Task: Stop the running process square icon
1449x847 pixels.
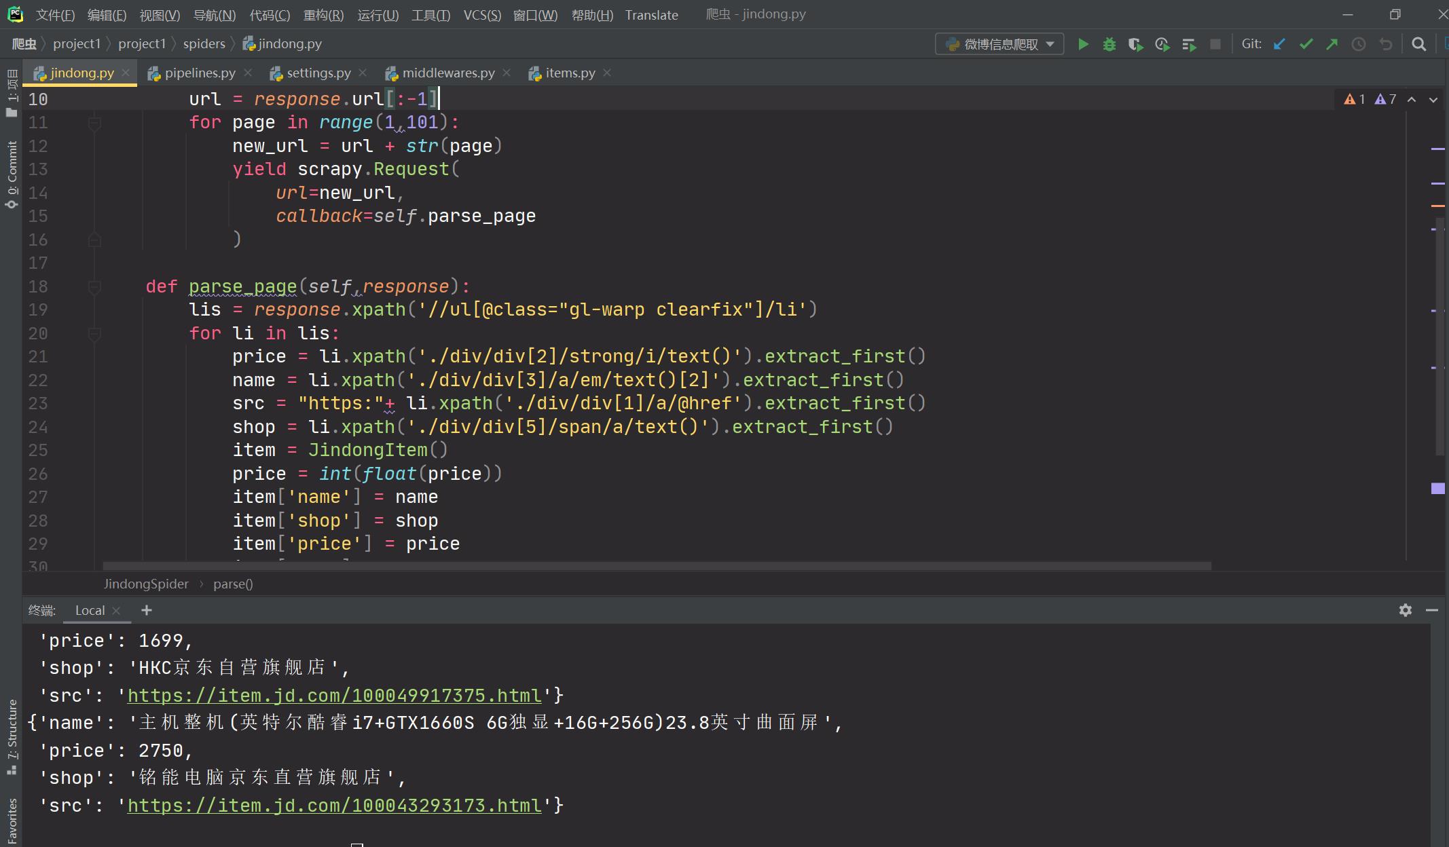Action: point(1215,44)
